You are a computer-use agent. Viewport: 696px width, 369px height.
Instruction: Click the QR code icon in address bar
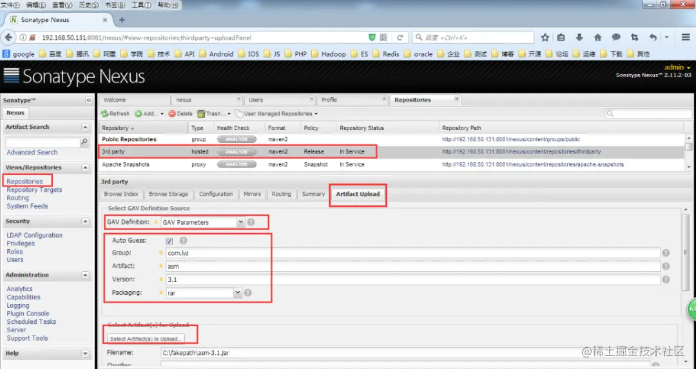[384, 38]
